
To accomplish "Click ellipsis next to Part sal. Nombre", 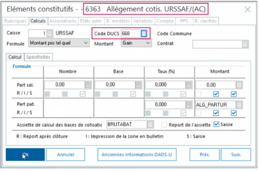I will coord(88,85).
